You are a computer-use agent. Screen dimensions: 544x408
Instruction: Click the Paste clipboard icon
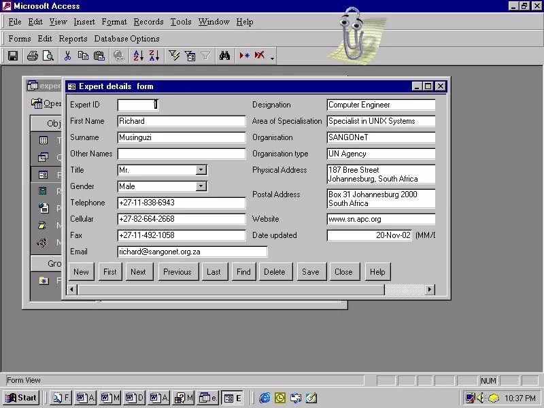click(x=99, y=56)
